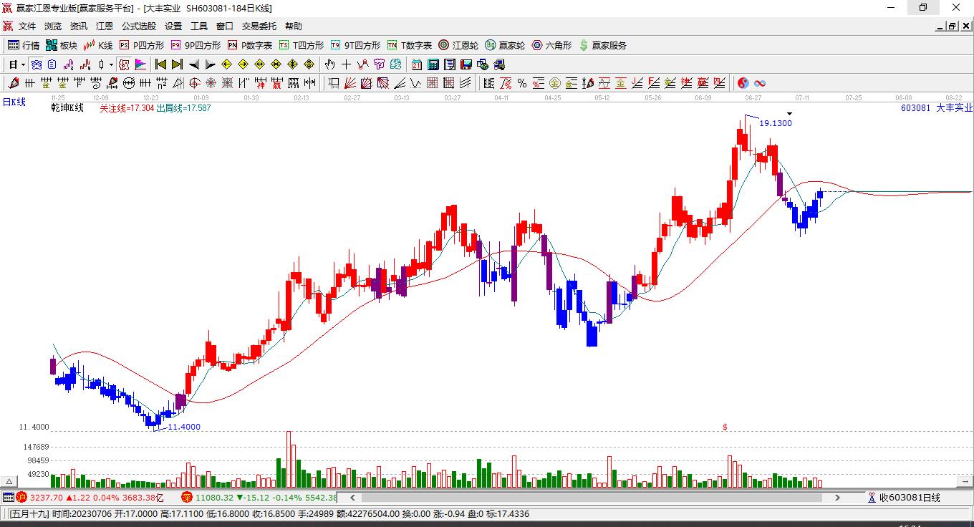Viewport: 974px width, 527px height.
Task: Open the 窗口 menu
Action: (x=225, y=26)
